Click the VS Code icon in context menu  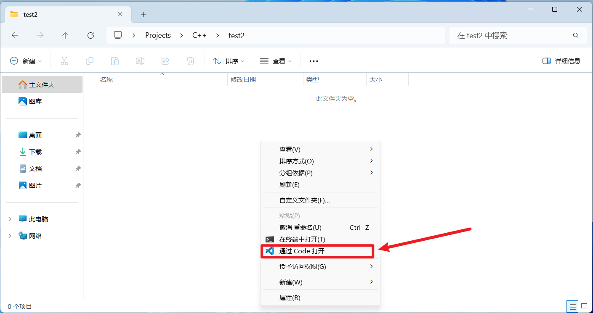pos(270,251)
